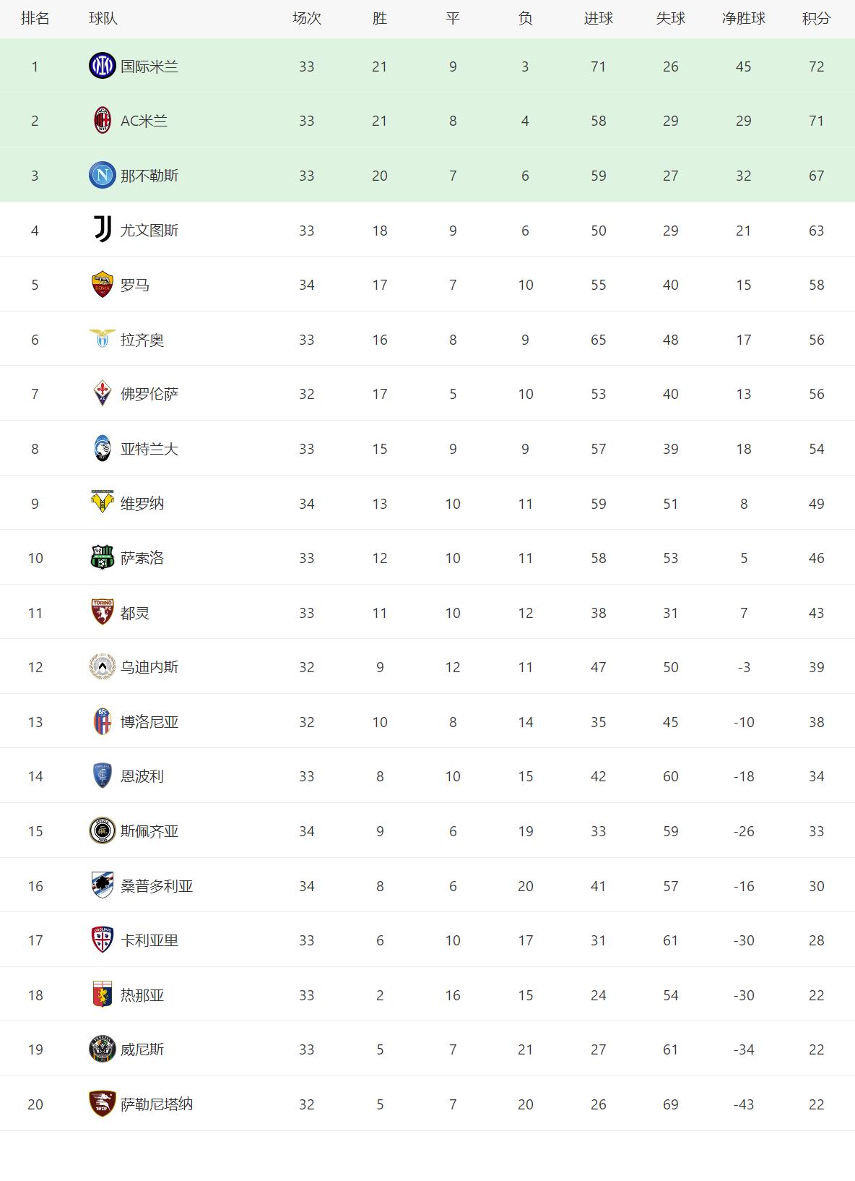Click the Fiorentina (佛罗伦萨) badge icon
The image size is (855, 1181).
[x=102, y=394]
